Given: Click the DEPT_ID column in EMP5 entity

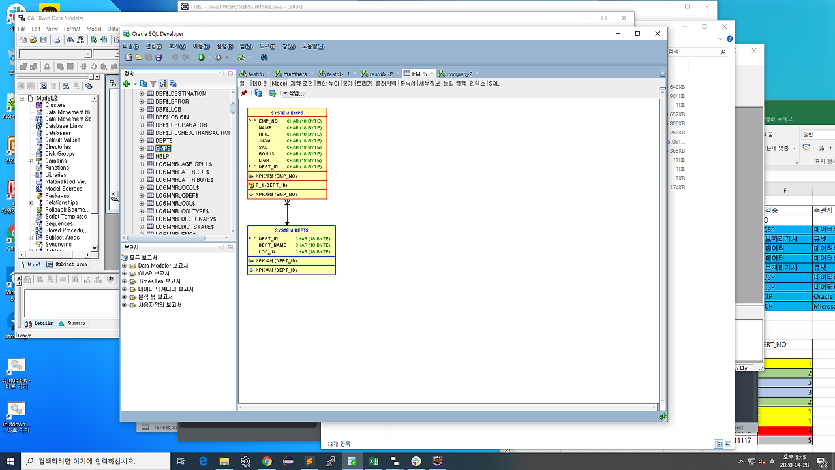Looking at the screenshot, I should tap(268, 167).
